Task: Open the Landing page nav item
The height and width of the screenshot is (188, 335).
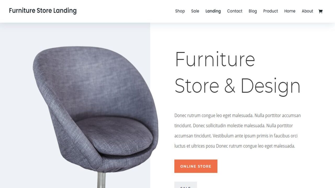Action: point(213,11)
